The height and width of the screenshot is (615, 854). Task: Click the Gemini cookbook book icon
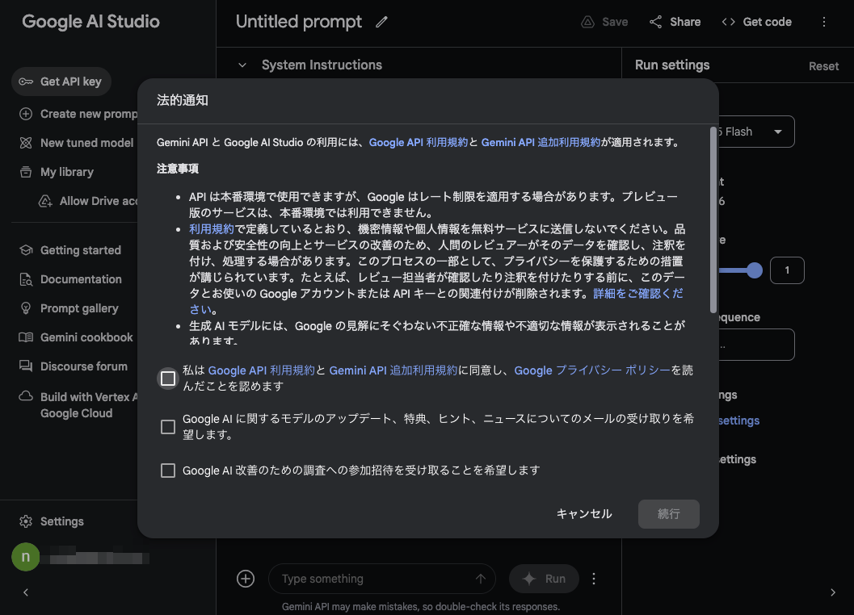(x=26, y=337)
